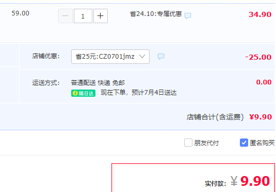Click the 匿名购买 label text
Image resolution: width=276 pixels, height=192 pixels.
click(x=262, y=143)
